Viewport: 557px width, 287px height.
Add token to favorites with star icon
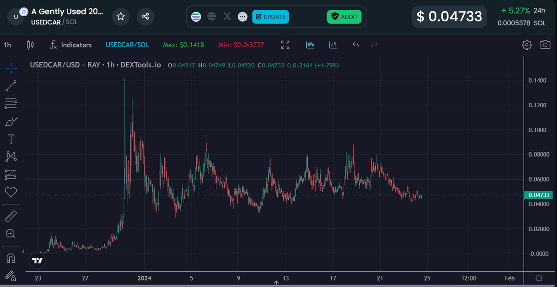pyautogui.click(x=121, y=17)
